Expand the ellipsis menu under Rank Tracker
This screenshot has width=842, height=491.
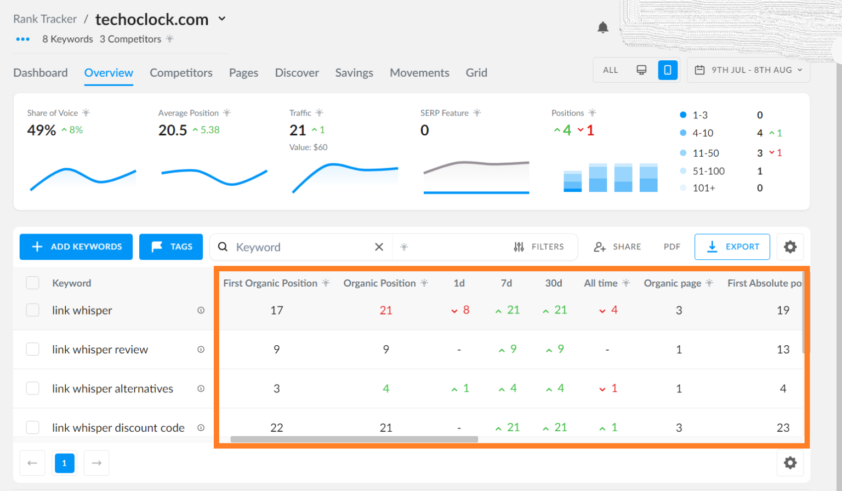(22, 39)
